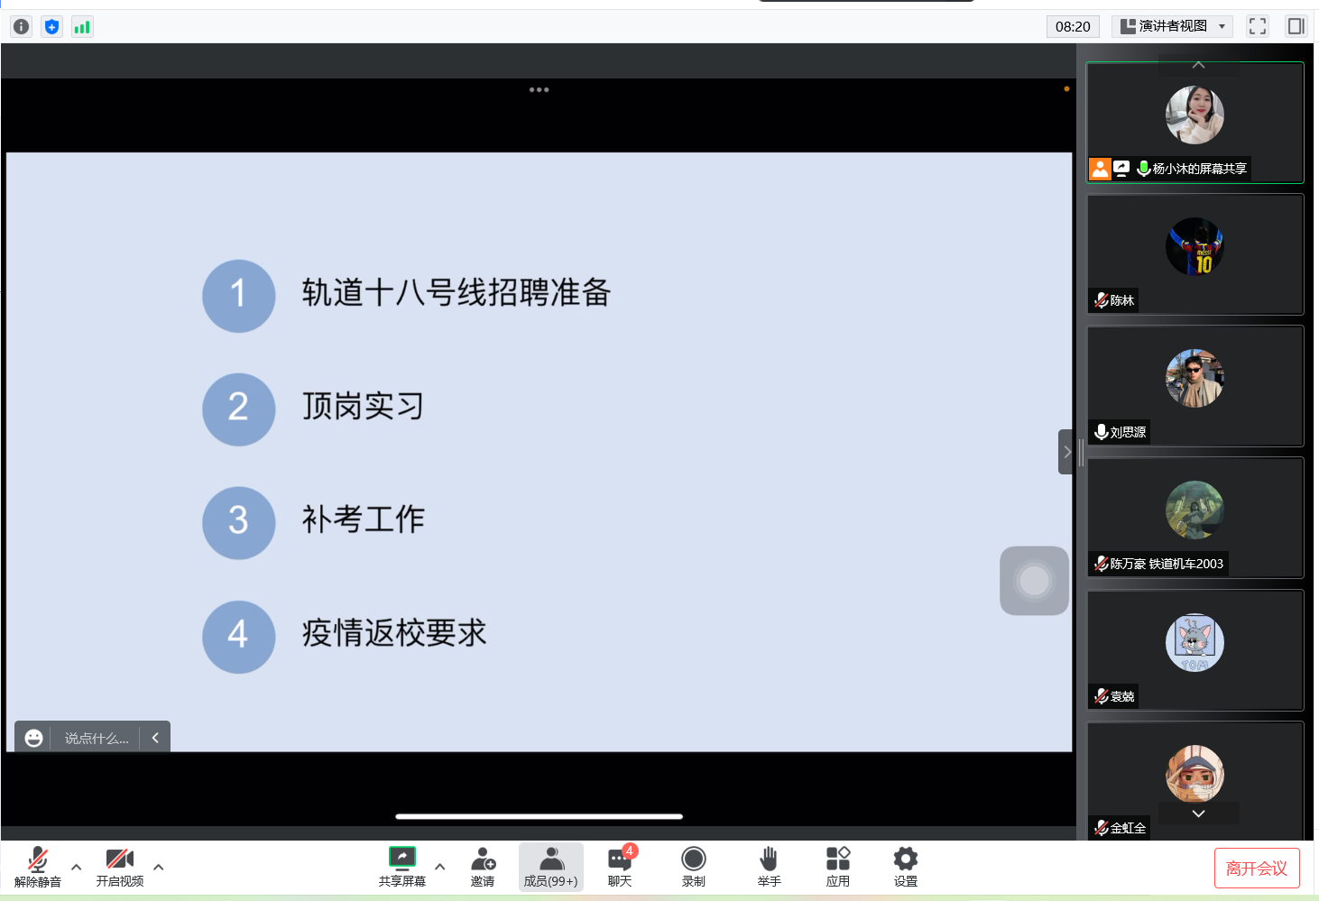
Task: Turn on camera (开启视频)
Action: (x=119, y=867)
